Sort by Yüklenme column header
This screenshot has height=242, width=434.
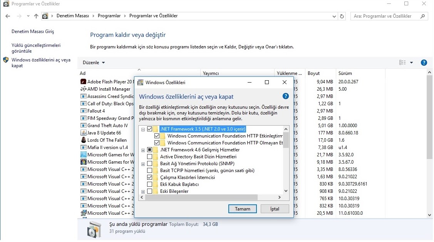[289, 73]
